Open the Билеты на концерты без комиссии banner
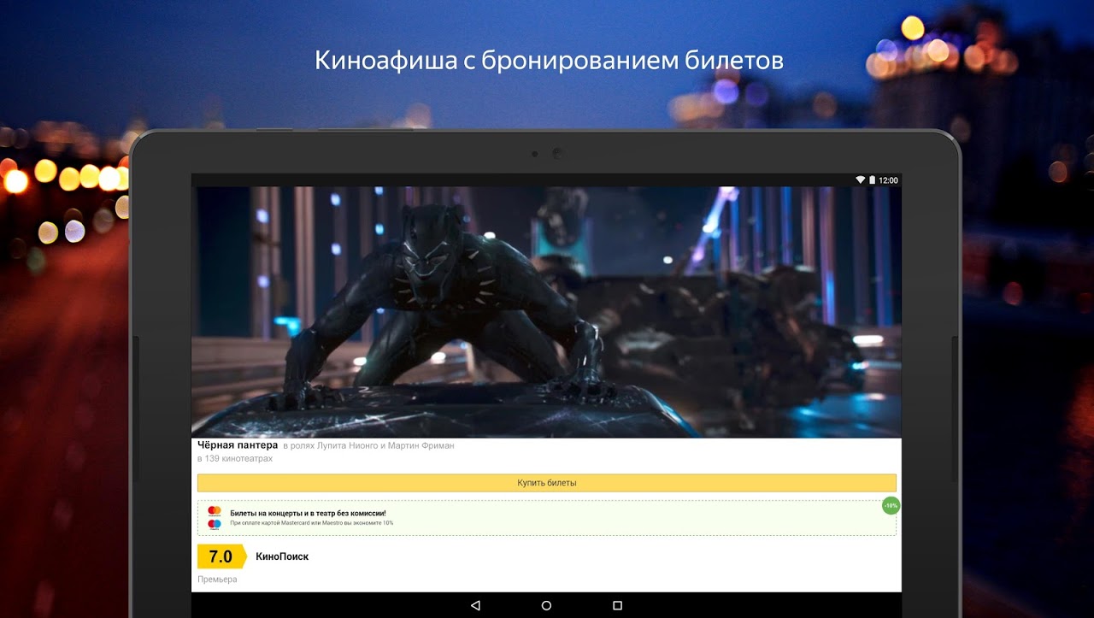This screenshot has height=618, width=1094. (x=546, y=518)
